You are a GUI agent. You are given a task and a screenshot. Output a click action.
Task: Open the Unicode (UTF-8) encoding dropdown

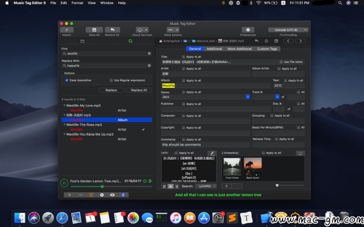288,30
